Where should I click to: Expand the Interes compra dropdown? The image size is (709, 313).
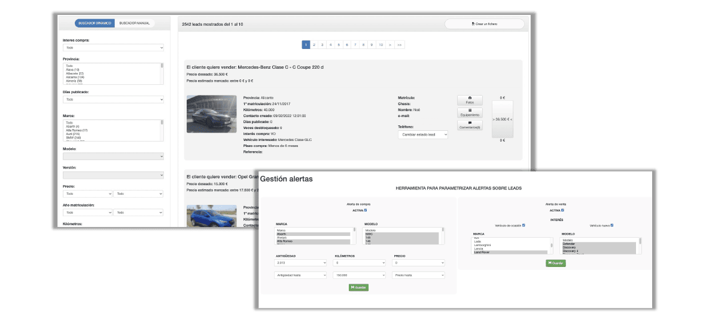[113, 48]
